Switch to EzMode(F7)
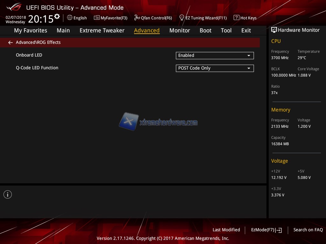Screen dimensions: 326x244 click(266, 230)
